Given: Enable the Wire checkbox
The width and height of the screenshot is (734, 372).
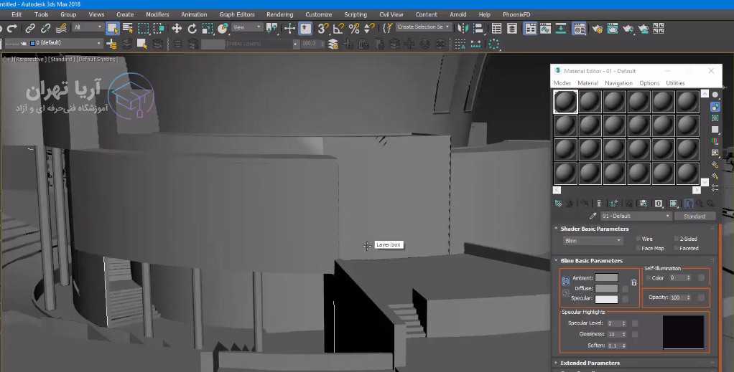Looking at the screenshot, I should coord(638,239).
